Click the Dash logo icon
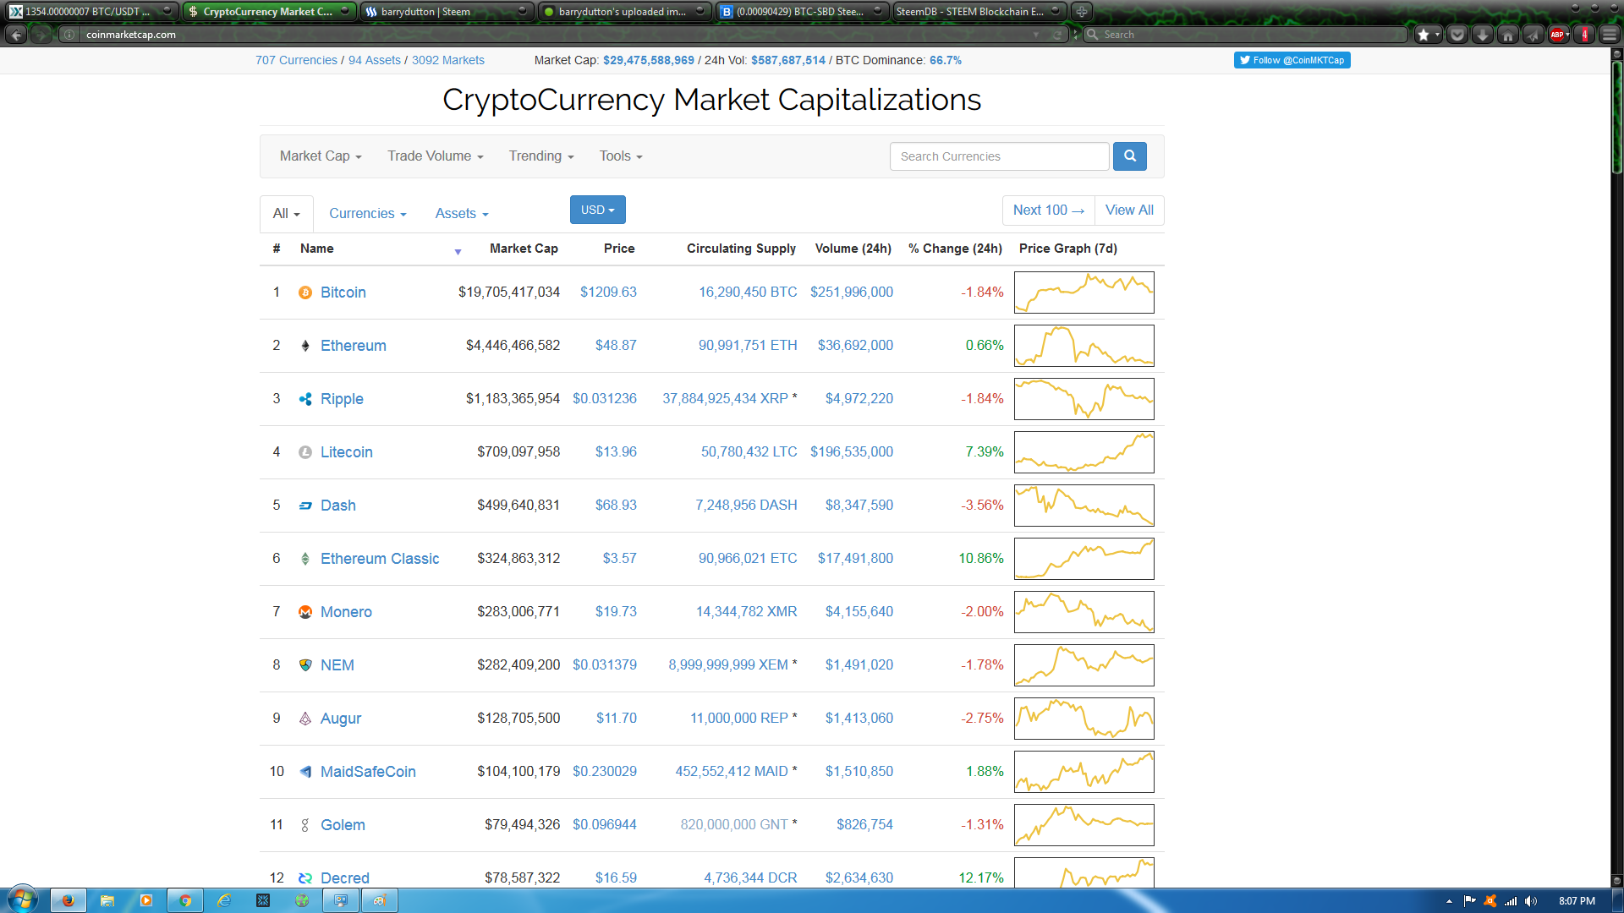Image resolution: width=1624 pixels, height=913 pixels. tap(305, 506)
